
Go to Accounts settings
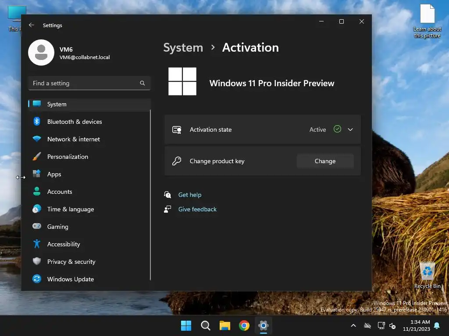coord(89,192)
